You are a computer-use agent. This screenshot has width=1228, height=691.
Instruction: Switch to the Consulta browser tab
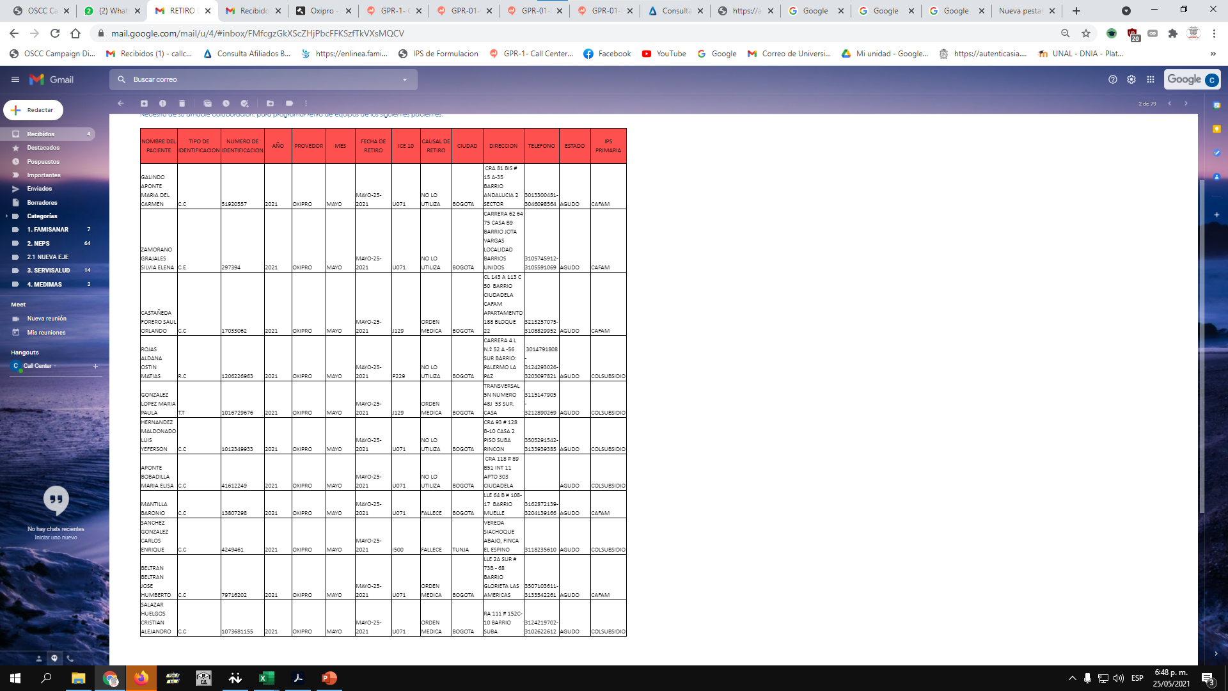[x=675, y=11]
